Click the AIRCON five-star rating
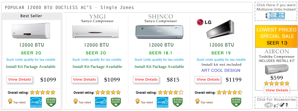The image size is (298, 111). [x=277, y=83]
